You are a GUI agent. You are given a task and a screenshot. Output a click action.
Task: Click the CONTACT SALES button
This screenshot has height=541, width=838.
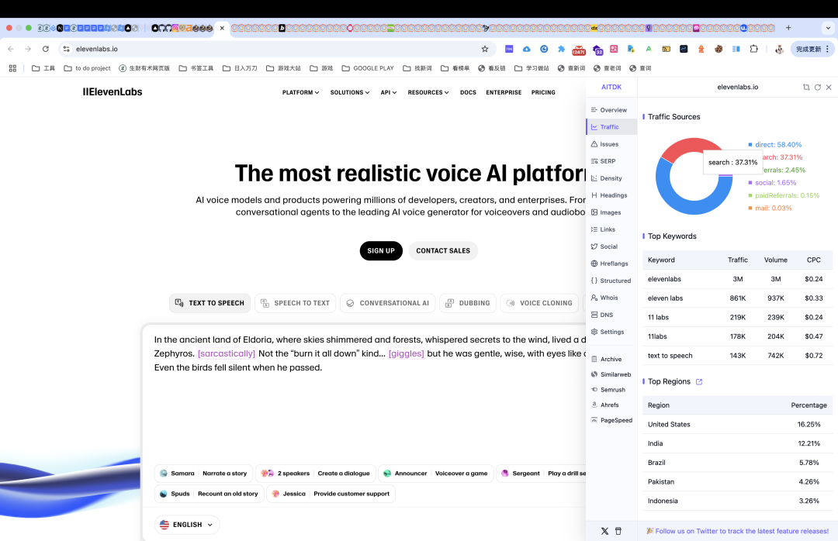point(443,251)
